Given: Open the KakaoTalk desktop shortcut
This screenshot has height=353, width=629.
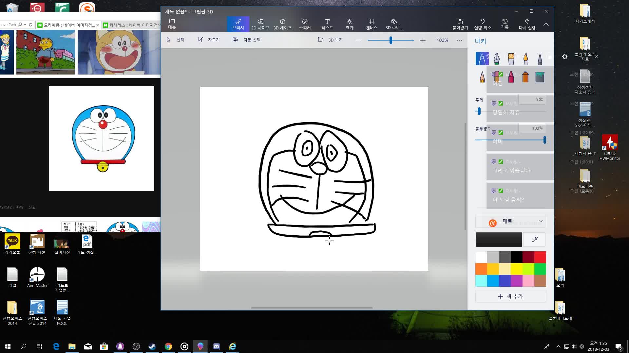Looking at the screenshot, I should click(x=12, y=244).
